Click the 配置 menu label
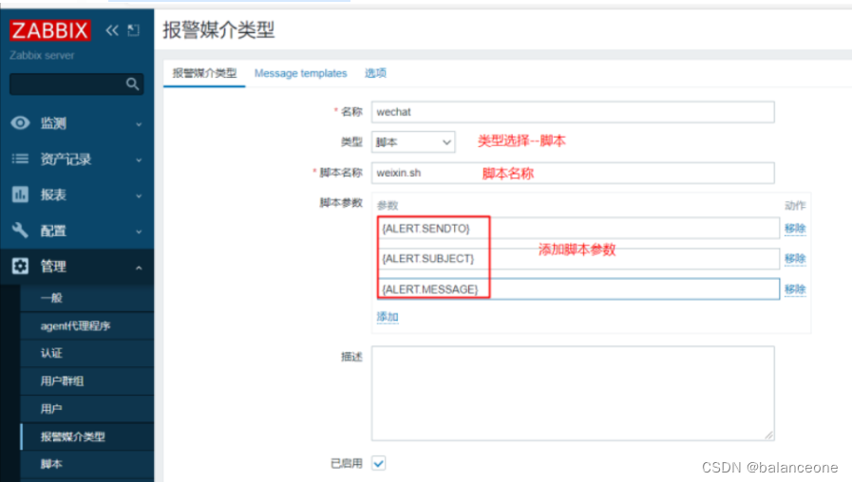The height and width of the screenshot is (482, 852). 53,231
